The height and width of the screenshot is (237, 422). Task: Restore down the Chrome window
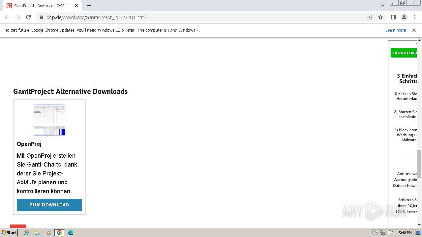click(403, 3)
